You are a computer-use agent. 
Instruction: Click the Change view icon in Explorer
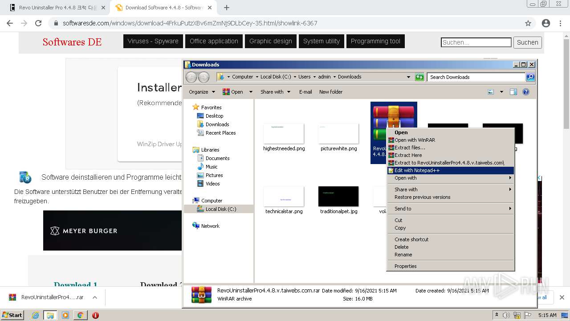click(x=491, y=92)
